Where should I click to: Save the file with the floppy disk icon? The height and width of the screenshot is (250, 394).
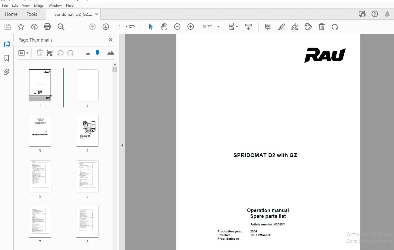click(8, 27)
